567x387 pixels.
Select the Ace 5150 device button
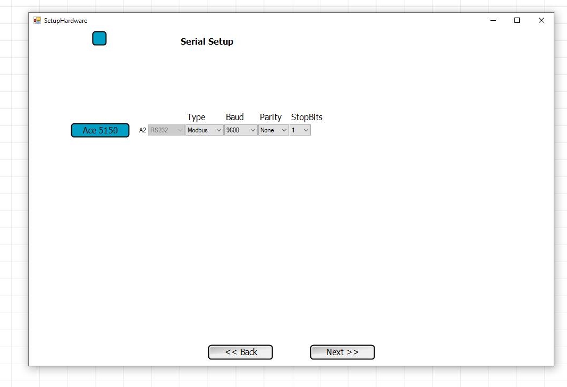pos(100,130)
